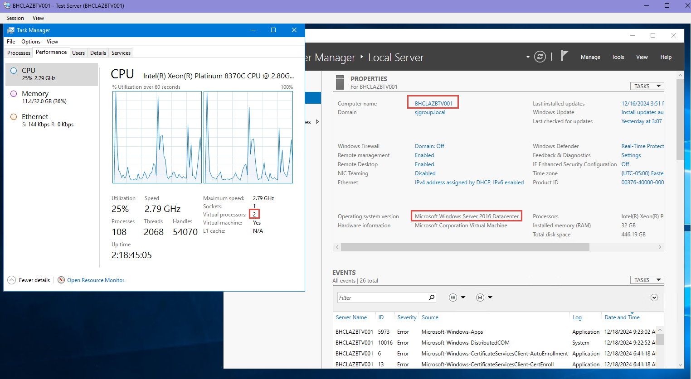Open the Events list criteria icon
Image resolution: width=691 pixels, height=379 pixels.
pyautogui.click(x=453, y=297)
